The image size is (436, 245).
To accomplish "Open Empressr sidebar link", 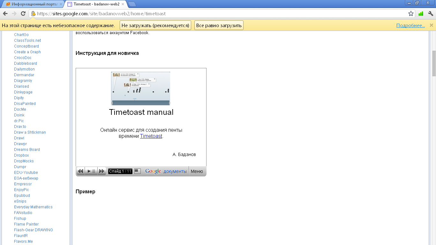I will (x=23, y=184).
